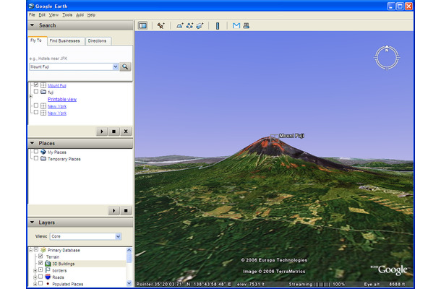Open the first New York result link
The width and height of the screenshot is (441, 289).
(57, 106)
